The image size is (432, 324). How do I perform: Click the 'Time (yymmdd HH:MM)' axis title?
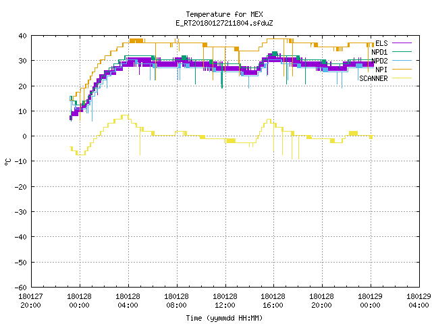(224, 318)
